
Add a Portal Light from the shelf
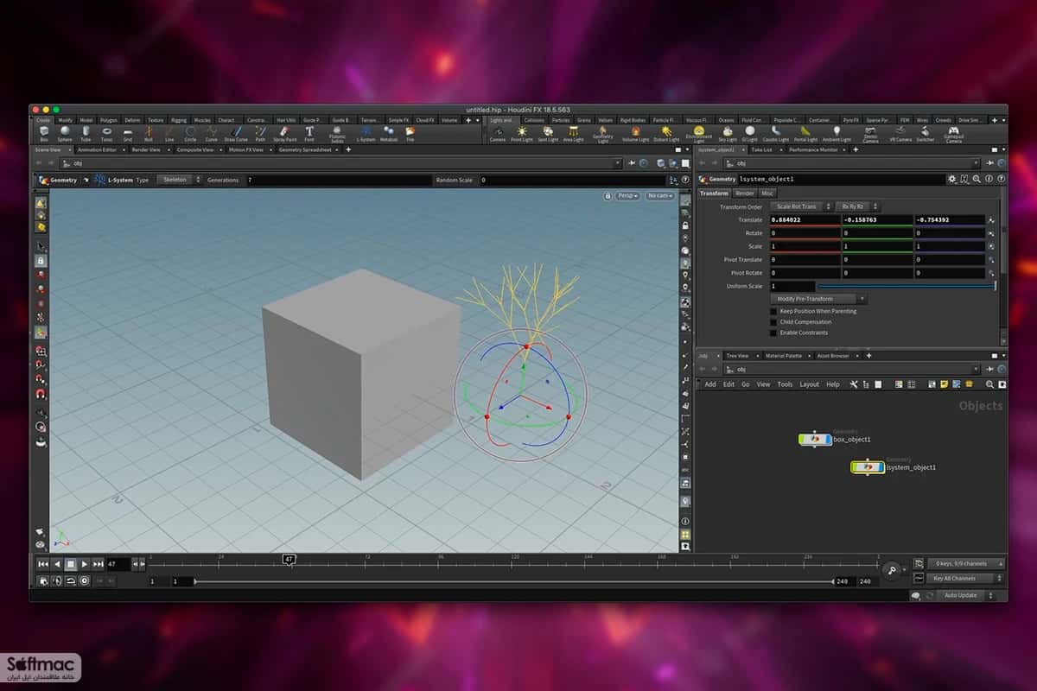point(805,133)
